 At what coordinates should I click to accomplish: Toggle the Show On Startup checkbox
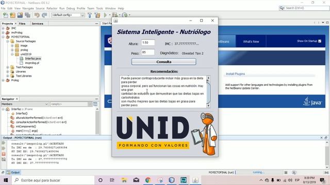click(x=320, y=41)
